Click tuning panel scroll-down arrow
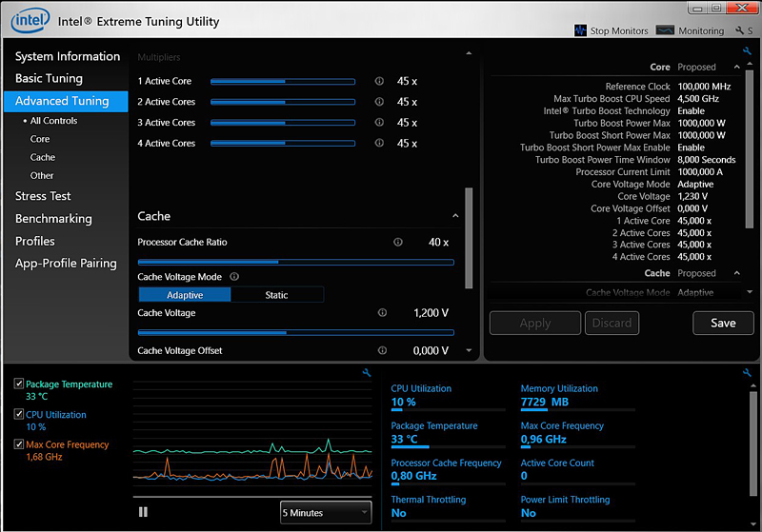Screen dimensions: 762x532 pyautogui.click(x=469, y=350)
